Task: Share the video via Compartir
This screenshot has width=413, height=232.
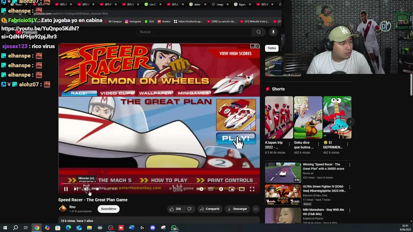Action: [x=209, y=209]
